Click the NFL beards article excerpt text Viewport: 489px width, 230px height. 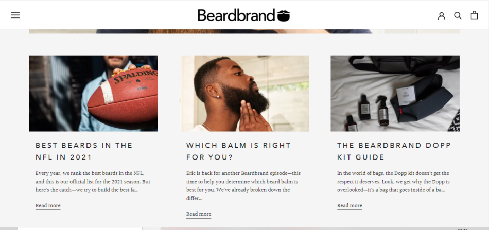point(93,182)
